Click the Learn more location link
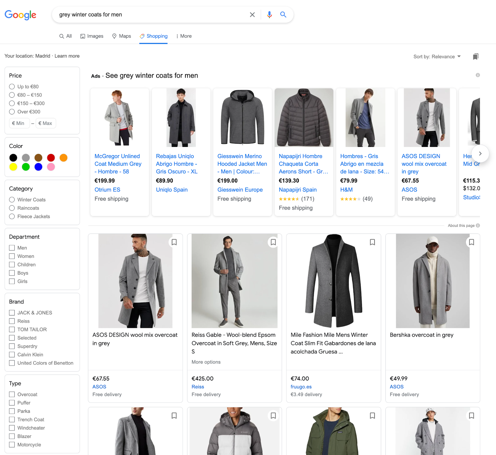The width and height of the screenshot is (496, 455). pos(67,56)
